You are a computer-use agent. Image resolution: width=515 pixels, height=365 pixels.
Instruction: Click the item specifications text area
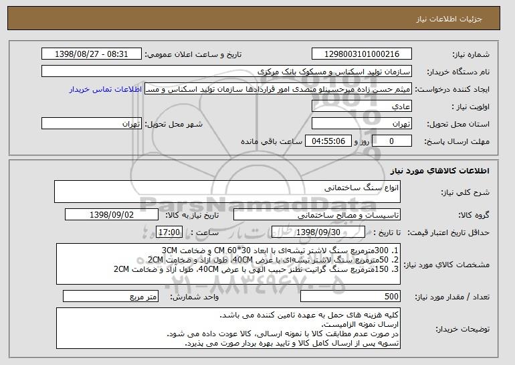[228, 264]
